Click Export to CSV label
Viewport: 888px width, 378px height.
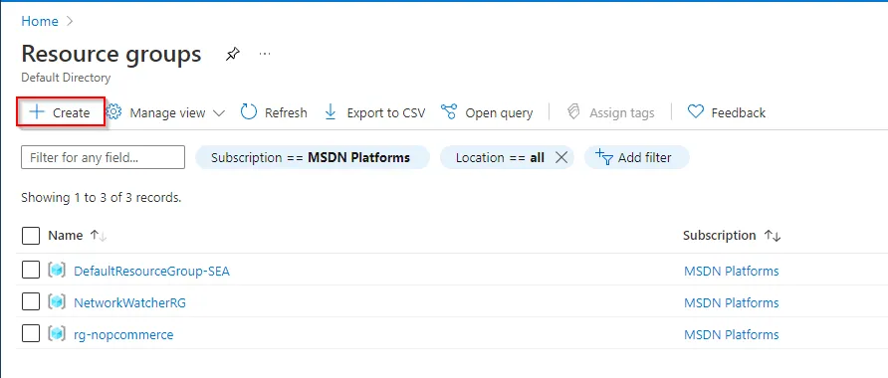385,112
